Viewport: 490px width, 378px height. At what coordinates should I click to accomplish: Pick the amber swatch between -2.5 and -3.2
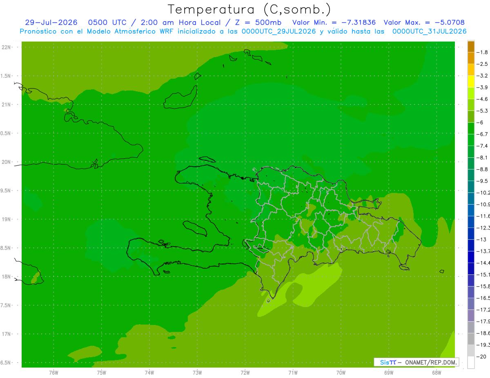[x=471, y=70]
